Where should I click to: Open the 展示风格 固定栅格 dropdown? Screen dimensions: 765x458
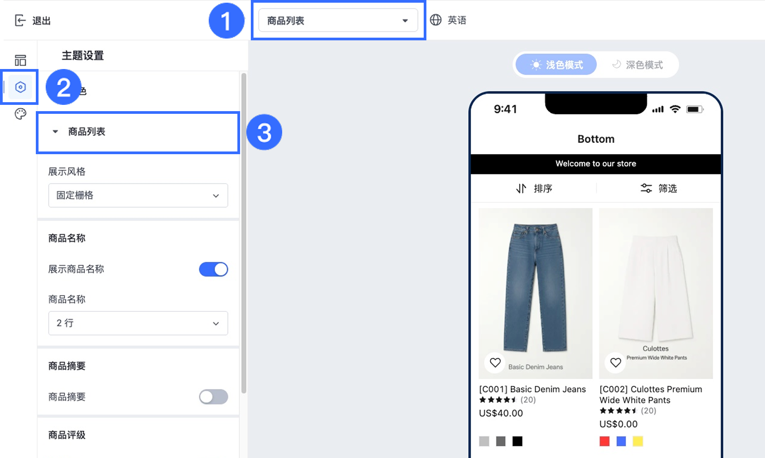[138, 195]
